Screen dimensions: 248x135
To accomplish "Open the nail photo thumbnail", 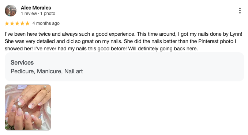I will tap(28, 107).
